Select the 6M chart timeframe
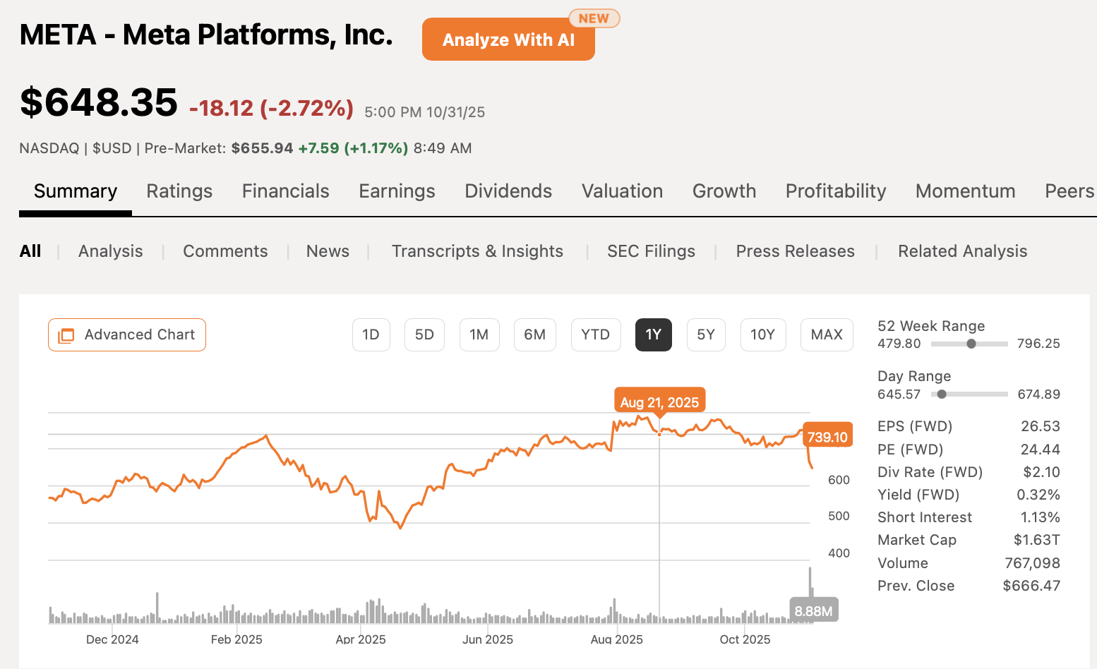The height and width of the screenshot is (669, 1097). click(x=534, y=334)
